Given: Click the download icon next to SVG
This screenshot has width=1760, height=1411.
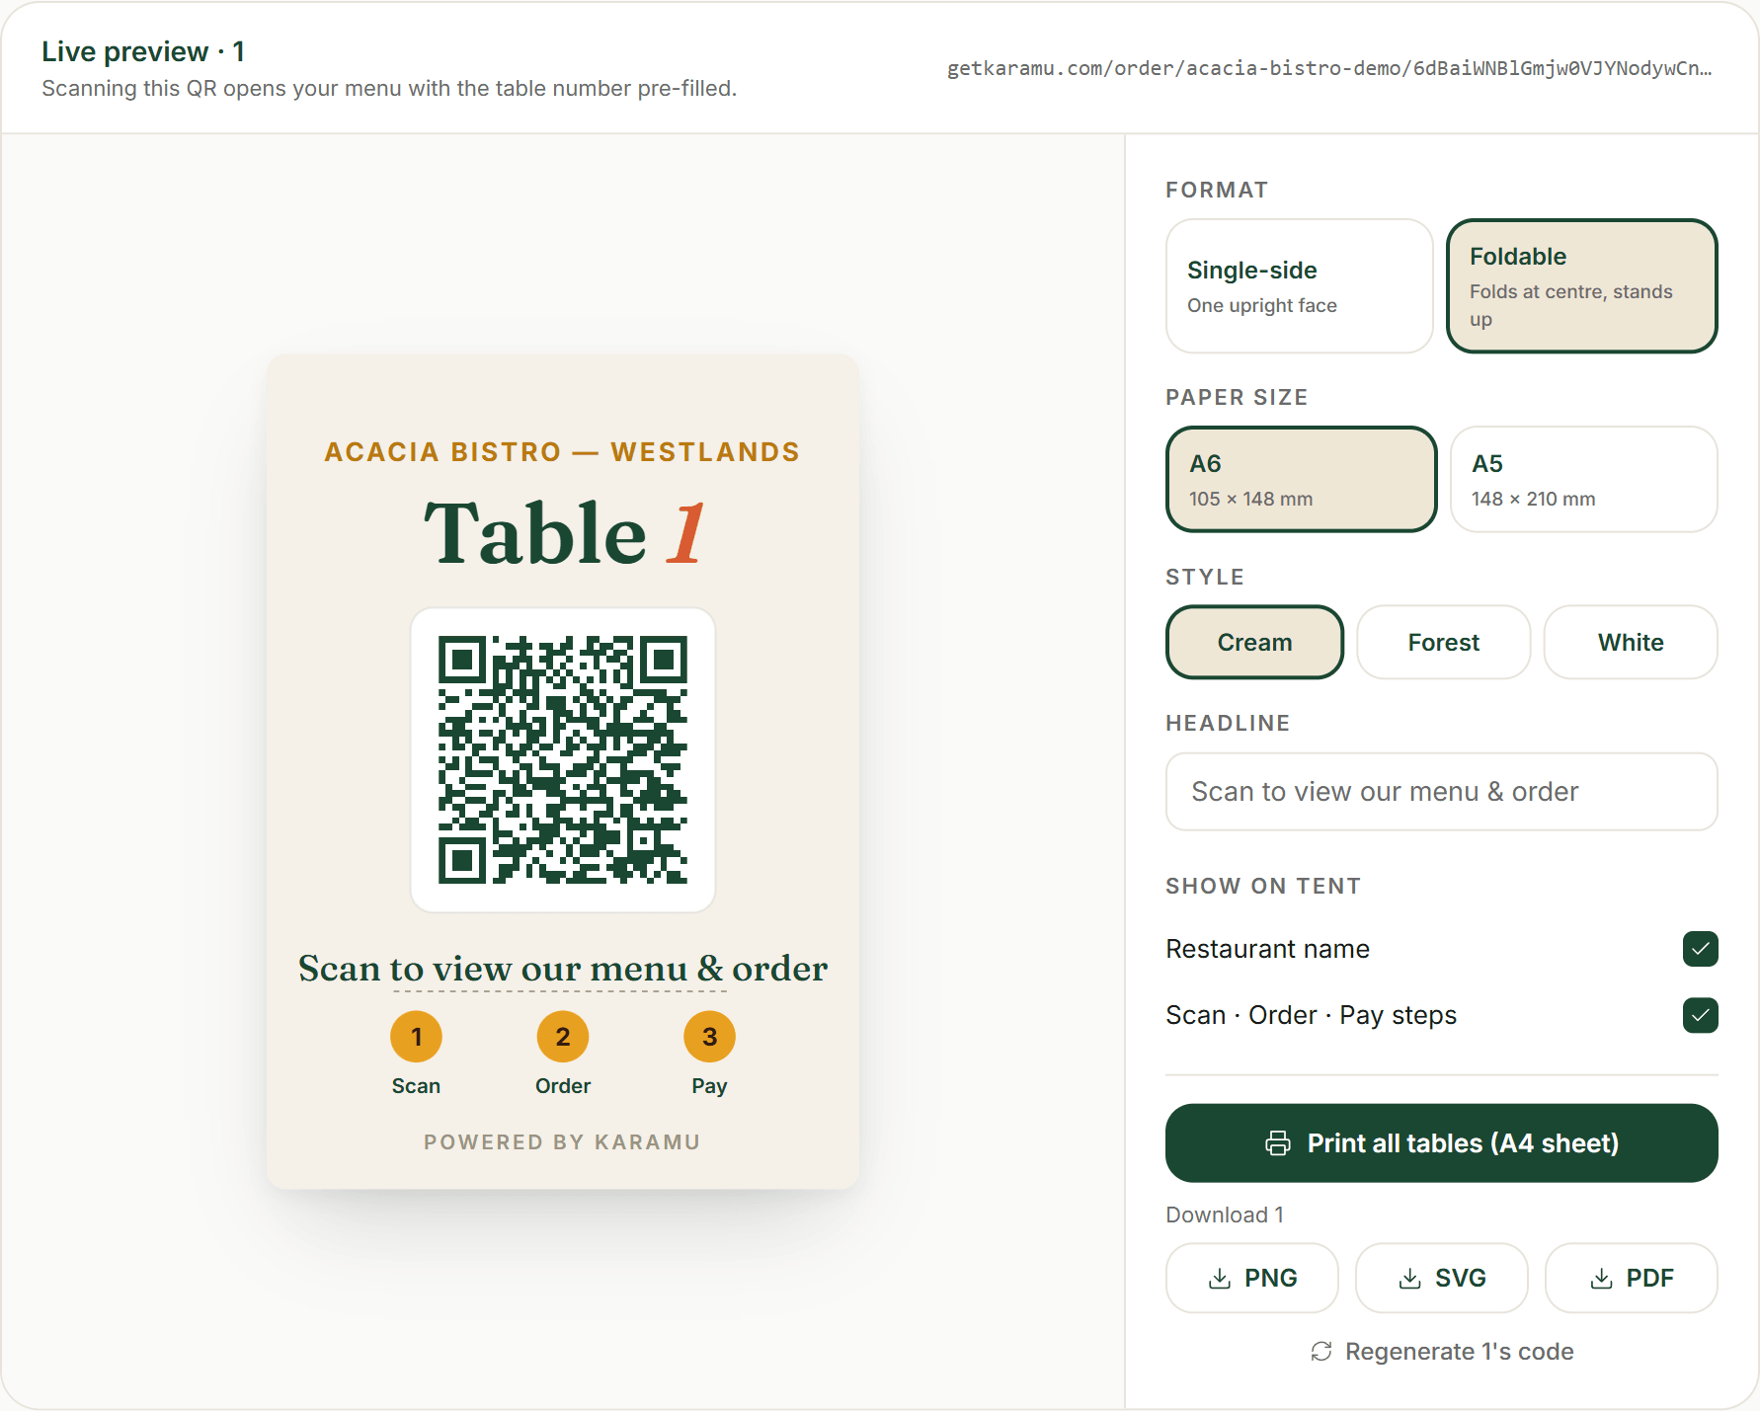Looking at the screenshot, I should 1410,1279.
